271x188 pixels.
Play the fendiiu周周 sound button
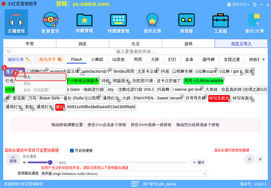pyautogui.click(x=124, y=72)
